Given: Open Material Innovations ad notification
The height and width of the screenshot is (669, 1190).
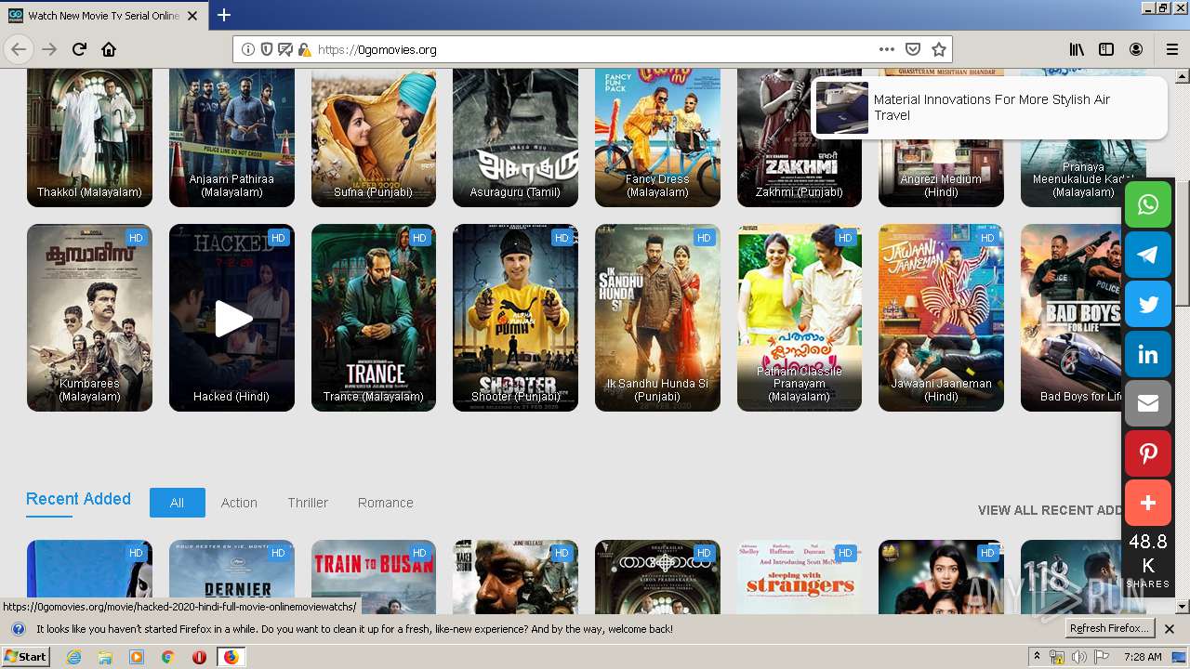Looking at the screenshot, I should 989,108.
